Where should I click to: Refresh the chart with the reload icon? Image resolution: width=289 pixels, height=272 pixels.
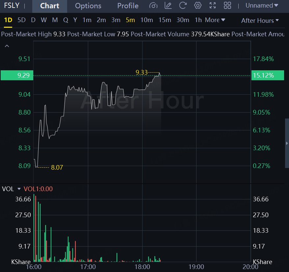tap(183, 6)
